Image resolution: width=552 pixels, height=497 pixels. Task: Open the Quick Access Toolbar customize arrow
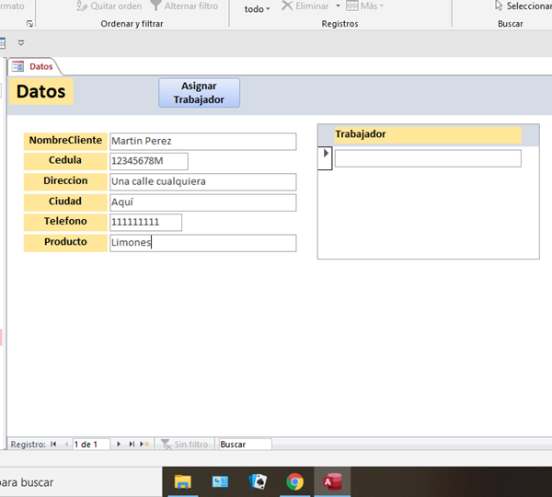click(21, 42)
